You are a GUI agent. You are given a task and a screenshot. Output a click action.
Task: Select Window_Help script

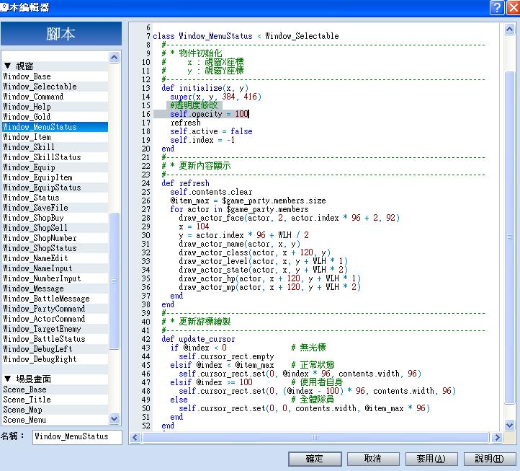(55, 107)
